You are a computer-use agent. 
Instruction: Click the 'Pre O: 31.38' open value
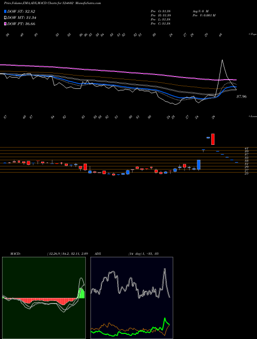(161, 11)
